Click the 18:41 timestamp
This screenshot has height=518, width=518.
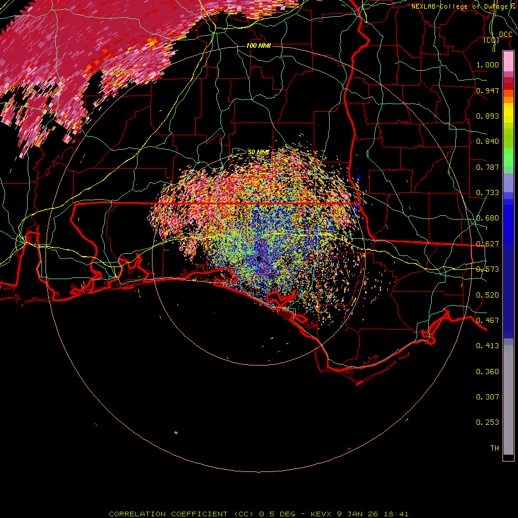396,514
